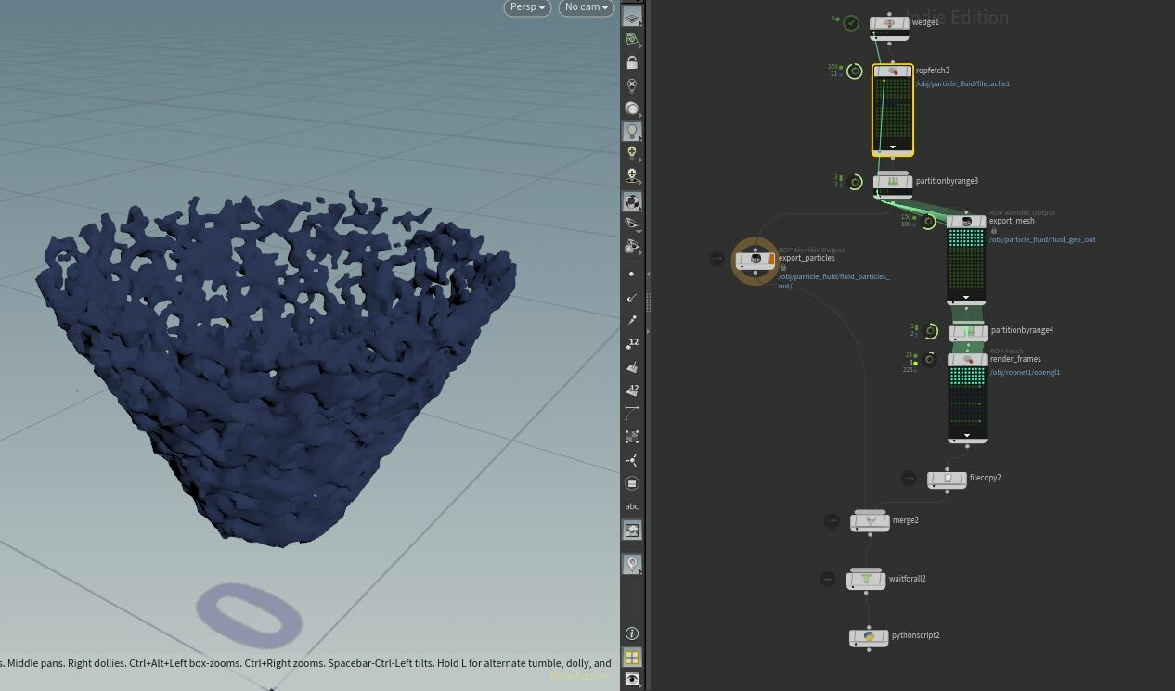This screenshot has height=691, width=1175.
Task: Open the Persp projection menu
Action: point(525,7)
